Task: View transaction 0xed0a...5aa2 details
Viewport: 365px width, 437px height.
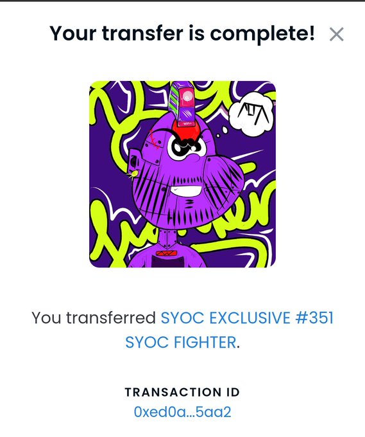Action: click(x=182, y=412)
